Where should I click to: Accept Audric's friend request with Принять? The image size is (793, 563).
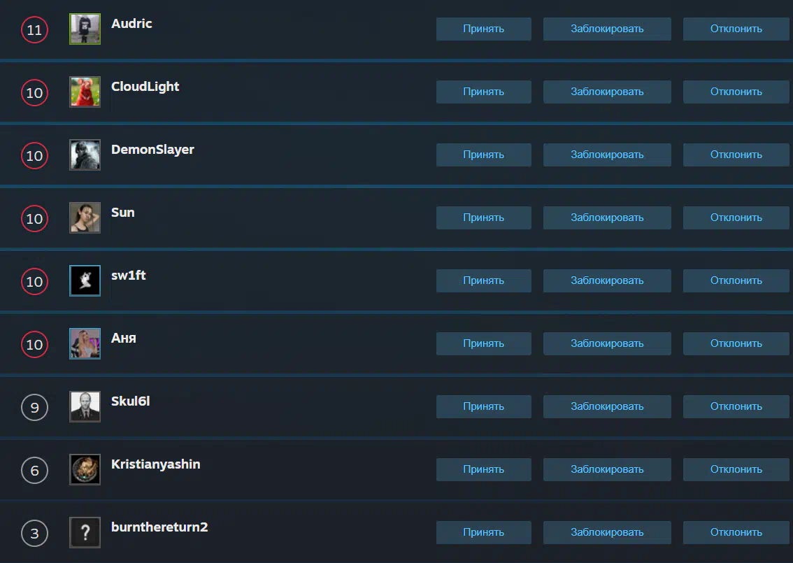pyautogui.click(x=483, y=29)
